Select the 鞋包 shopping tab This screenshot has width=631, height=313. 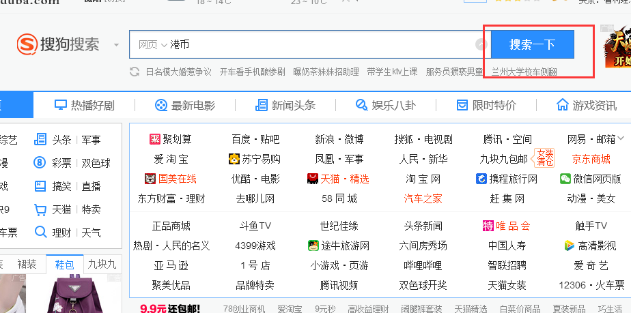coord(64,265)
